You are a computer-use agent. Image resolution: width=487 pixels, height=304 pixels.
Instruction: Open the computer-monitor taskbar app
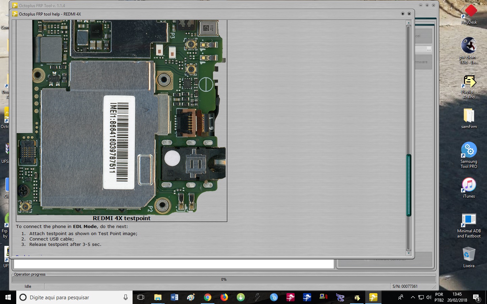point(324,297)
